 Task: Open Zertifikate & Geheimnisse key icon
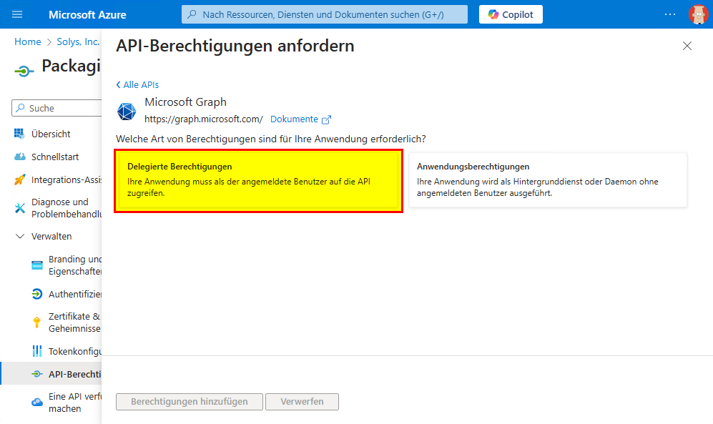click(37, 322)
